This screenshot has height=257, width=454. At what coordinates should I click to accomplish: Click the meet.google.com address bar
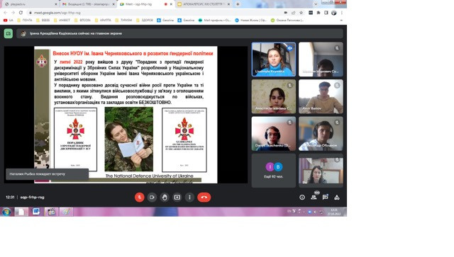tap(153, 13)
